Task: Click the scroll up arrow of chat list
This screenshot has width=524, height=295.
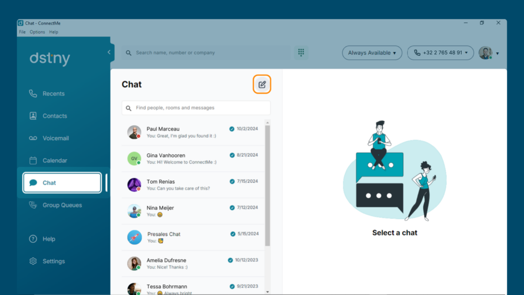Action: point(267,123)
